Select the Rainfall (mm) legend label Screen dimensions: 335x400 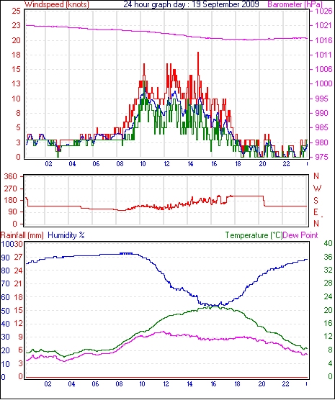pyautogui.click(x=22, y=235)
